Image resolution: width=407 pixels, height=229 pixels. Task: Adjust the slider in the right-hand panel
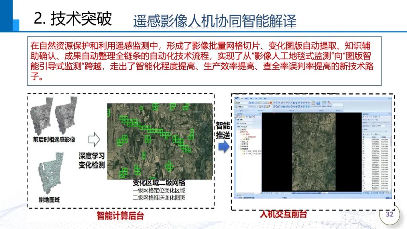pos(375,131)
